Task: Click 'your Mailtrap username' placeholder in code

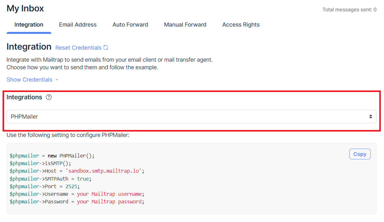Action: click(x=109, y=194)
